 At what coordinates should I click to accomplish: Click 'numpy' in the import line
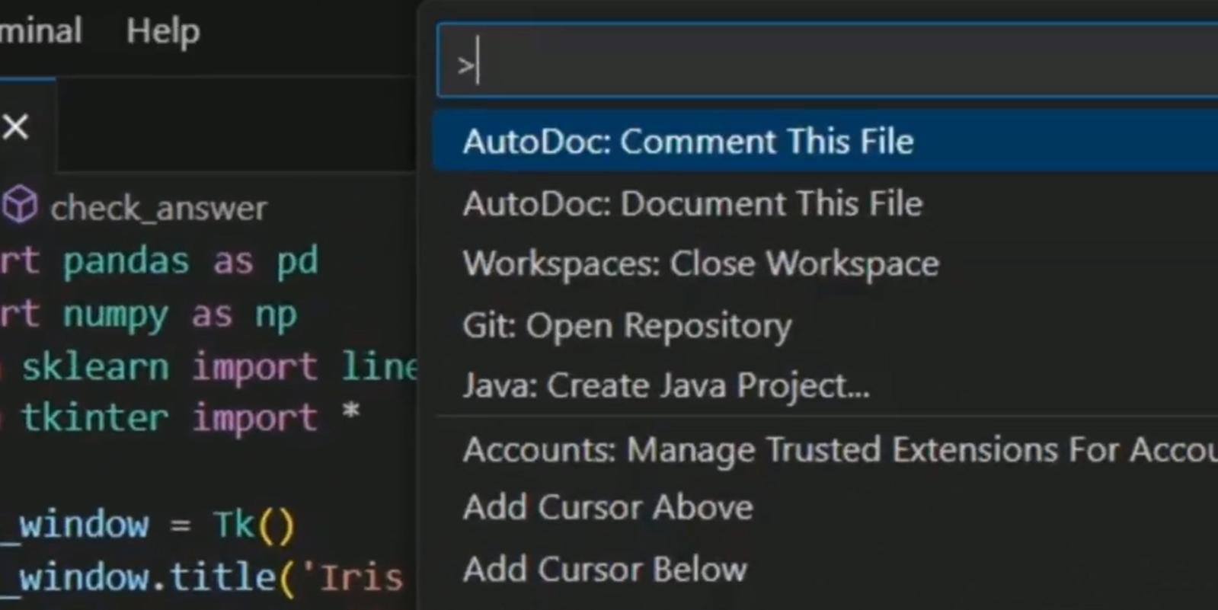point(115,315)
